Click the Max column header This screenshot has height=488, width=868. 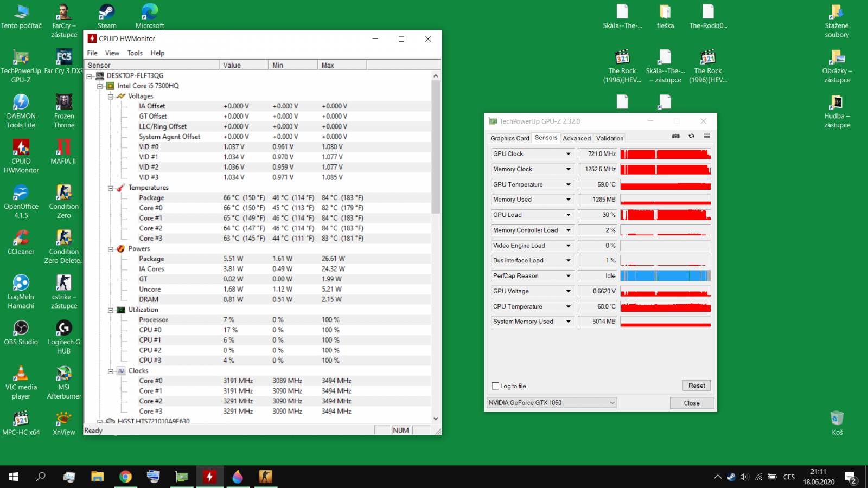click(342, 65)
